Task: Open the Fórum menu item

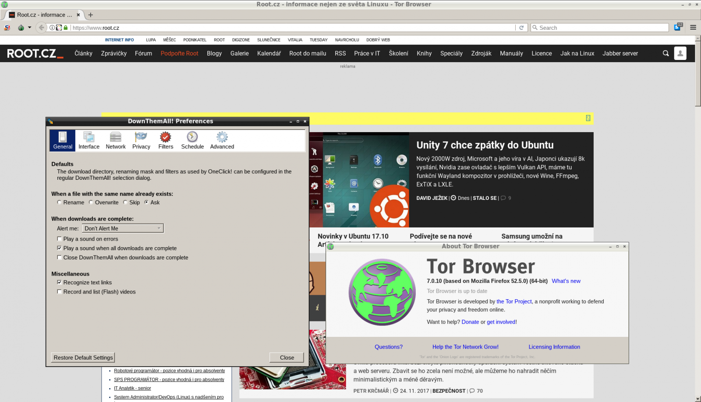Action: [x=143, y=53]
